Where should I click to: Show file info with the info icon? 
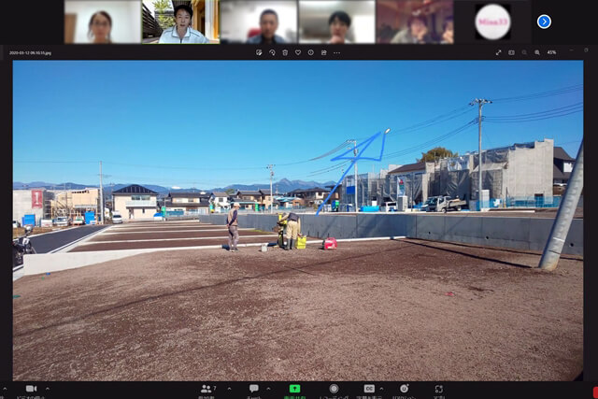(311, 52)
